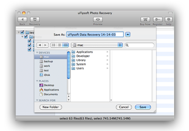189x131 pixels.
Task: Toggle the second-level folder checkbox in the tree
Action: 26,36
